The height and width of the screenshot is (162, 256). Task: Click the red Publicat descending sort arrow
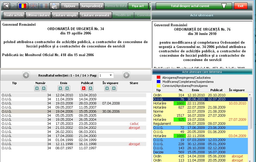84,88
